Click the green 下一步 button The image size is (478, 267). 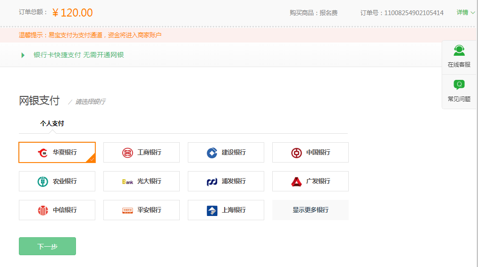coord(47,246)
